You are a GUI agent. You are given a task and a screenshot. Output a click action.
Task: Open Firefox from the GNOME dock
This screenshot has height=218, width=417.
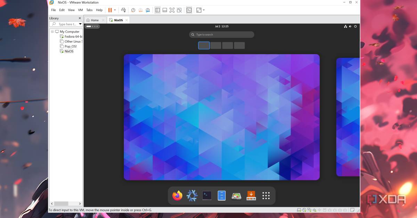[x=177, y=196]
